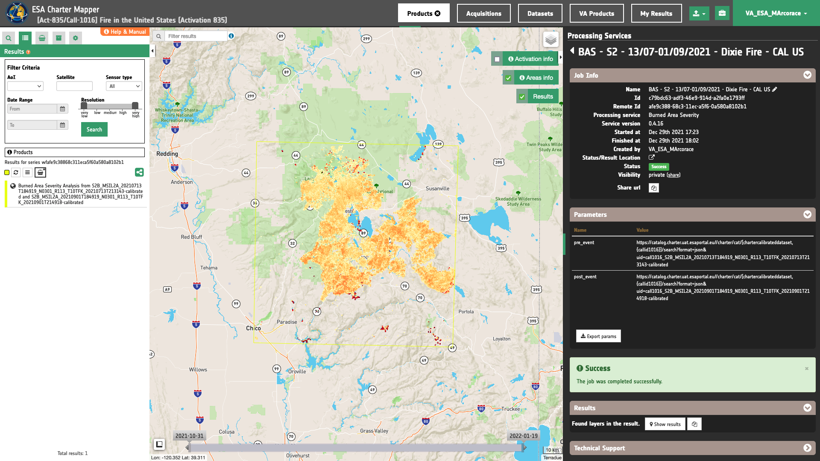
Task: Open the gear processing services tab
Action: (x=76, y=38)
